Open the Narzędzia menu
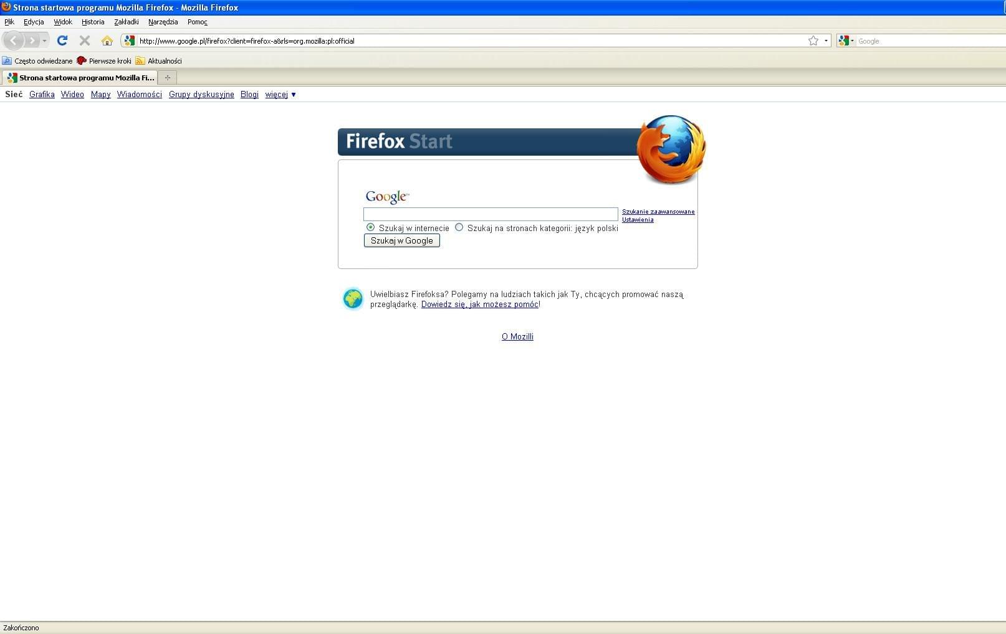This screenshot has width=1006, height=634. click(x=163, y=22)
